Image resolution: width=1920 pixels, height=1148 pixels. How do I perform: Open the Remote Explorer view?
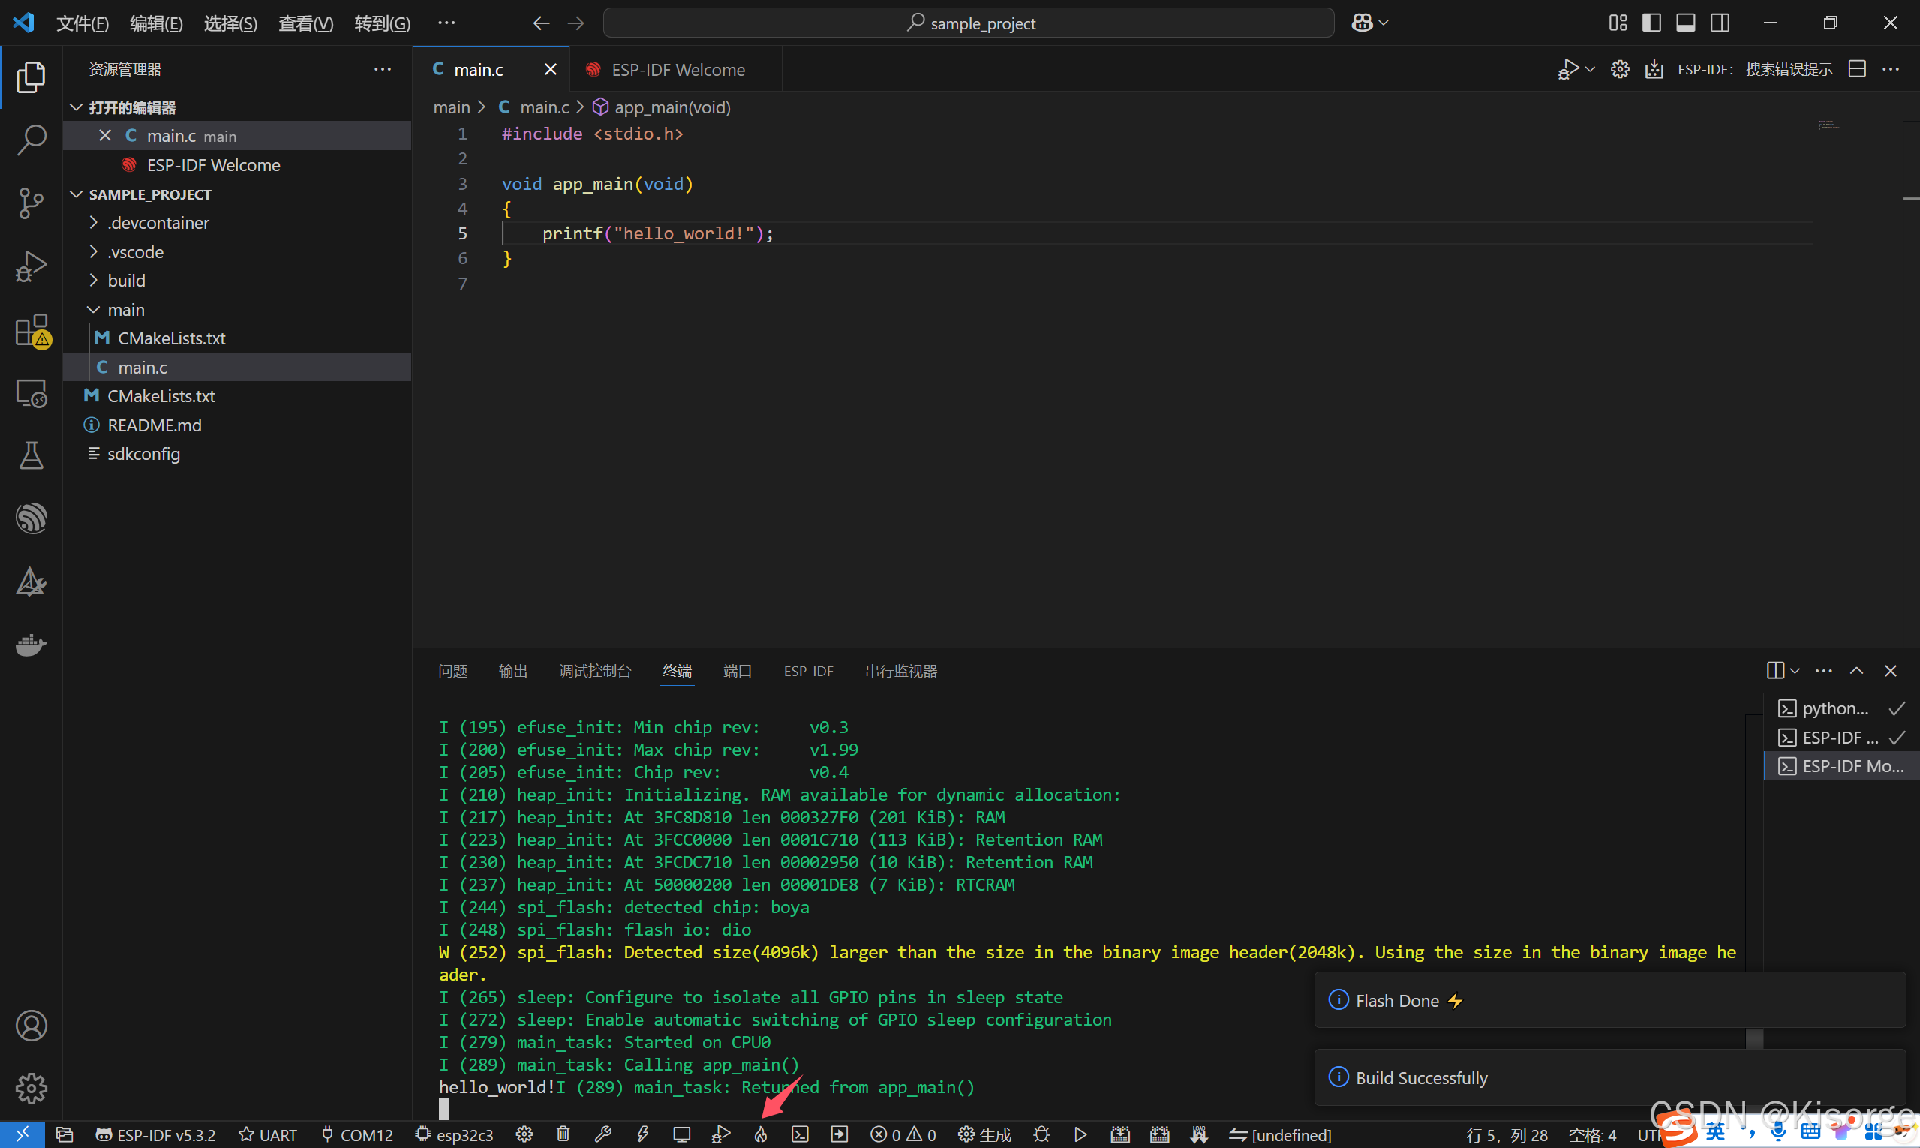(x=31, y=393)
